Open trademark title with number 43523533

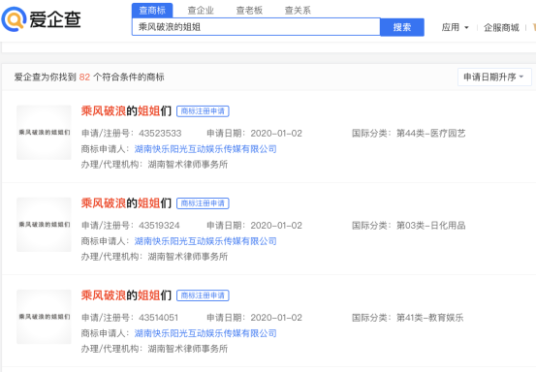click(126, 111)
